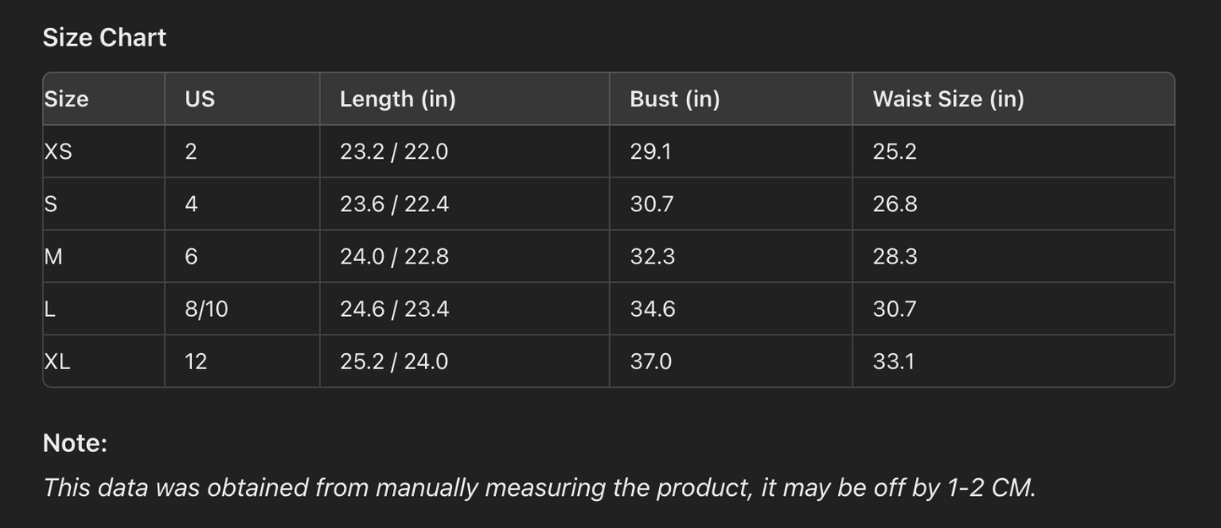Click the US size 12 cell

pyautogui.click(x=195, y=361)
